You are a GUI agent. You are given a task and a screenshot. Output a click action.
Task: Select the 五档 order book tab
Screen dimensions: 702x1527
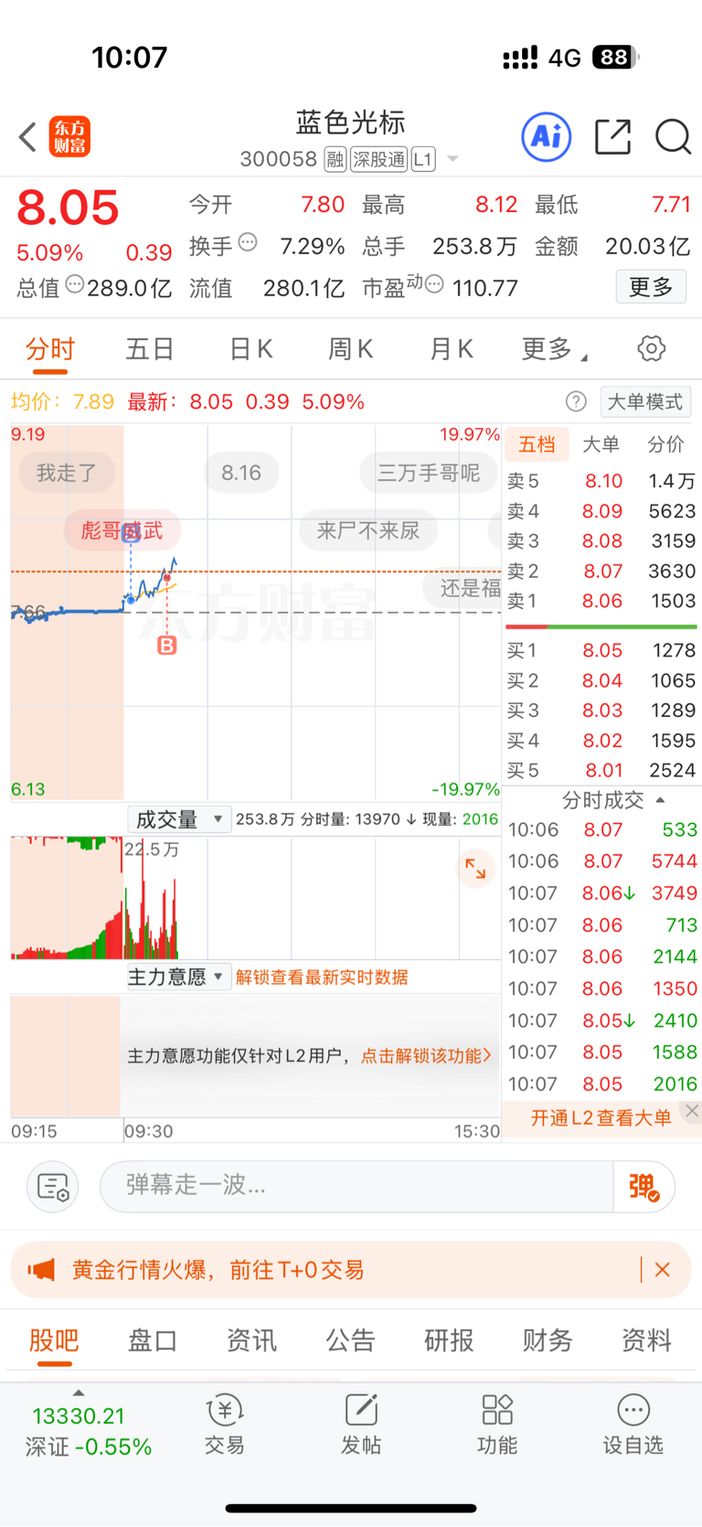pos(537,444)
